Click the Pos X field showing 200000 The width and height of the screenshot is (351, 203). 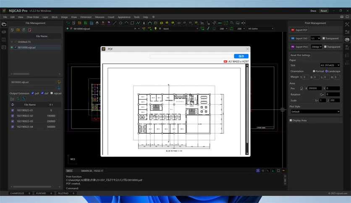pyautogui.click(x=314, y=88)
